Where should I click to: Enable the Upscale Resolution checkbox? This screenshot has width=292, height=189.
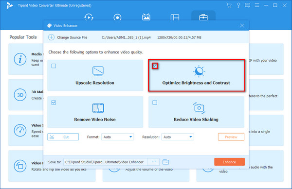coord(54,66)
